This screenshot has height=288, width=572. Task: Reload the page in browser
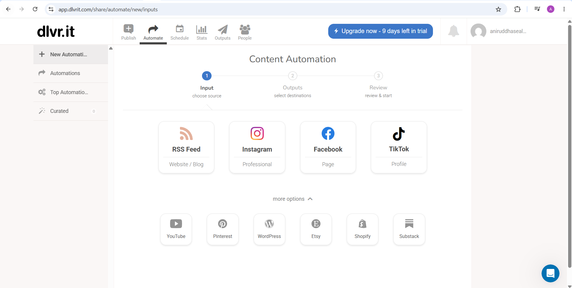click(x=35, y=9)
